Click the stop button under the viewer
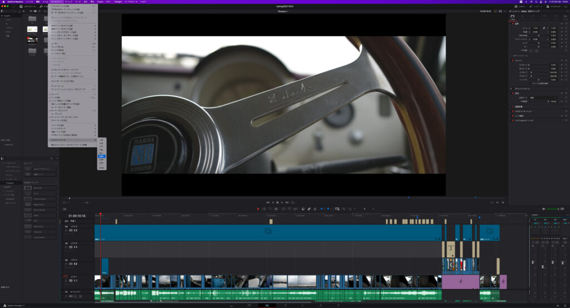Viewport: 570px width, 308px height. point(278,202)
